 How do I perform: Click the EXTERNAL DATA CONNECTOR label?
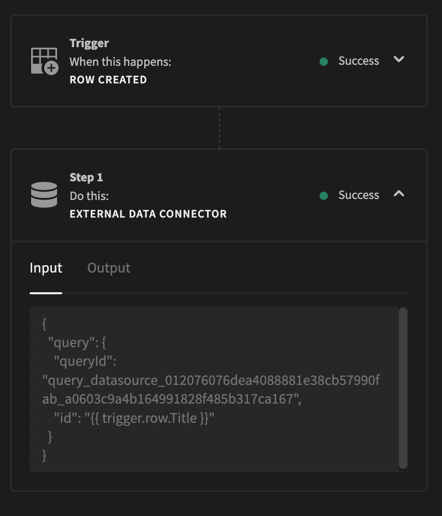[x=148, y=213]
